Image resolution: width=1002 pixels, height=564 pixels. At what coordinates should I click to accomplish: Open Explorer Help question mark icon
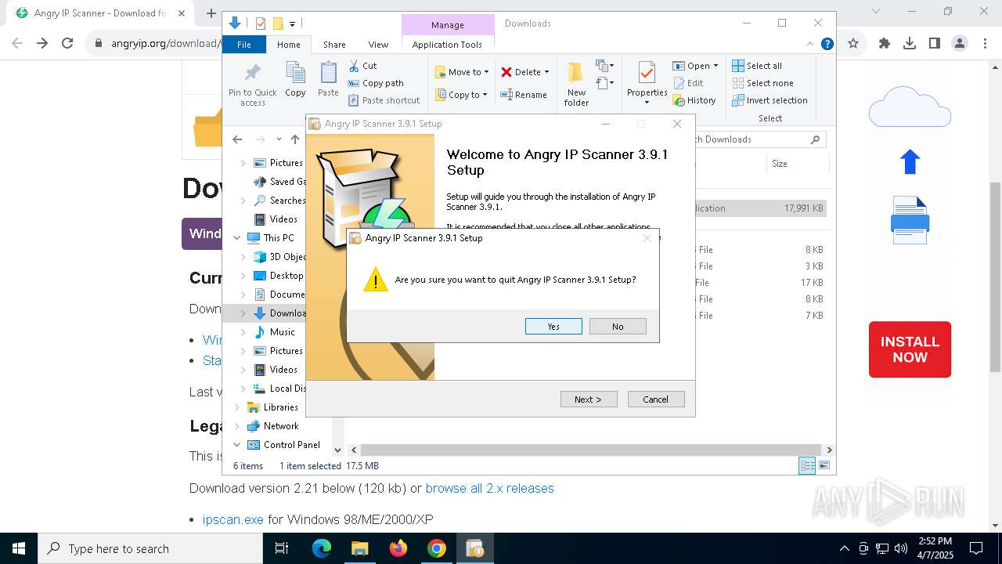point(827,44)
